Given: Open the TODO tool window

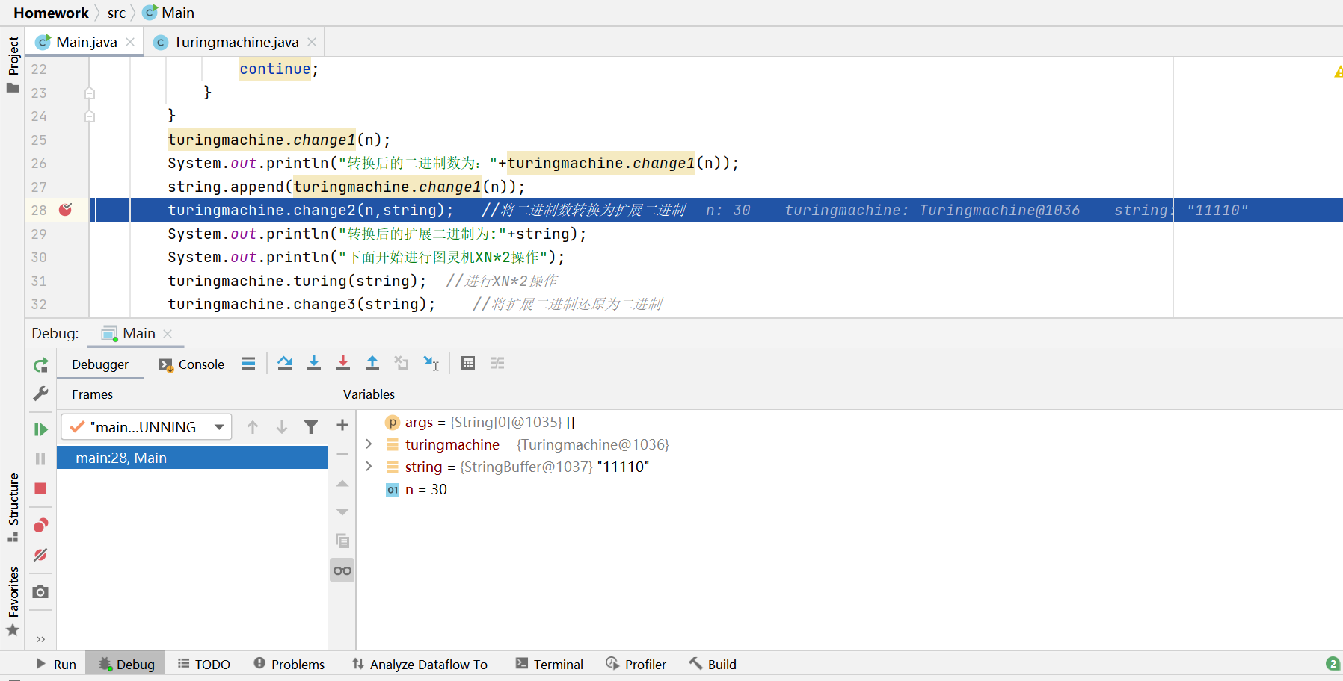Looking at the screenshot, I should click(204, 664).
